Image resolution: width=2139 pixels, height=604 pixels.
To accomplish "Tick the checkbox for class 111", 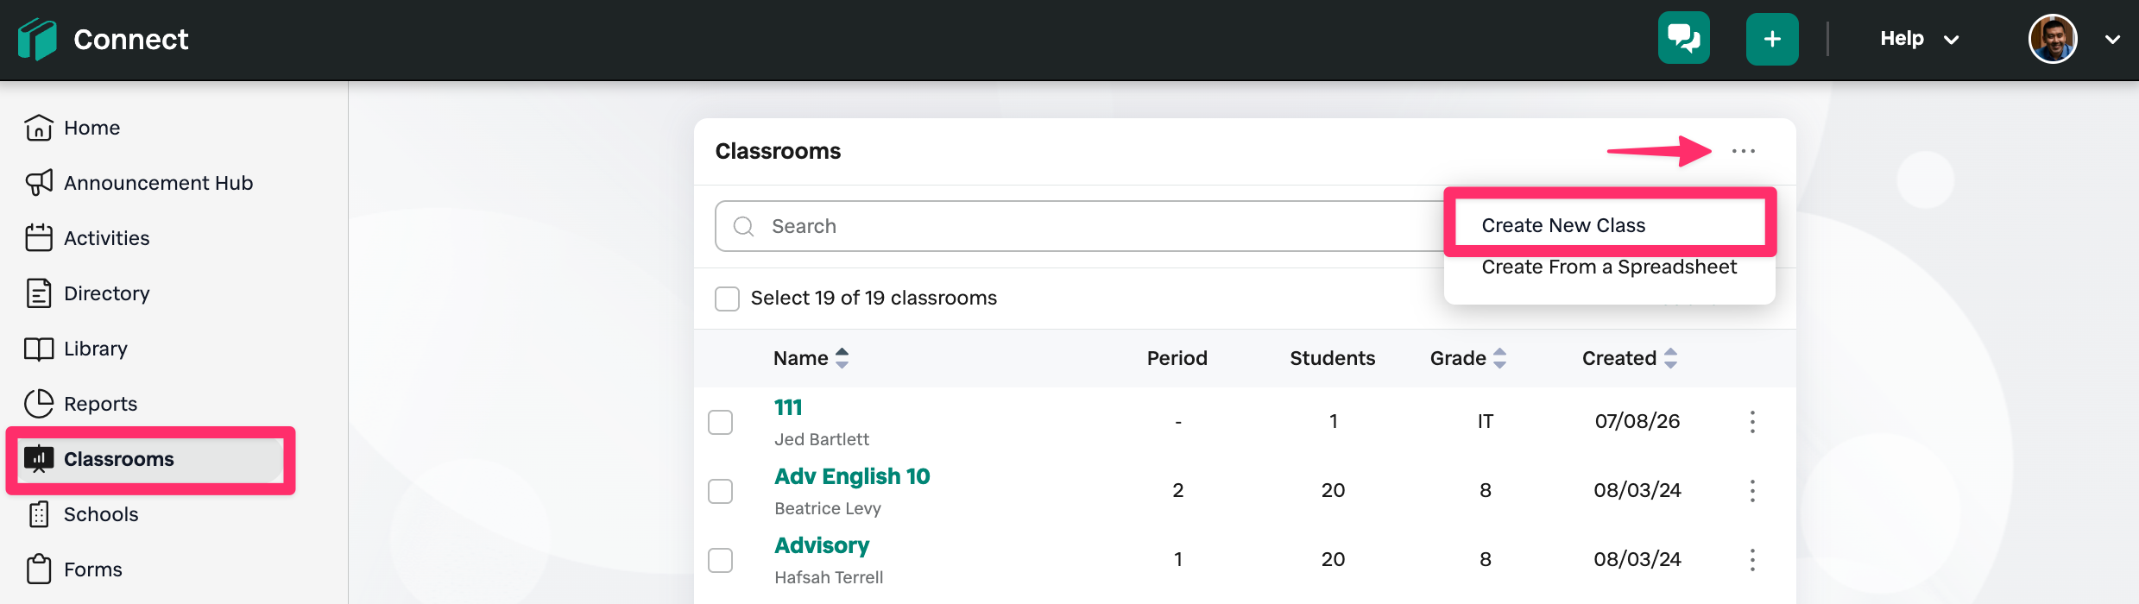I will point(720,422).
